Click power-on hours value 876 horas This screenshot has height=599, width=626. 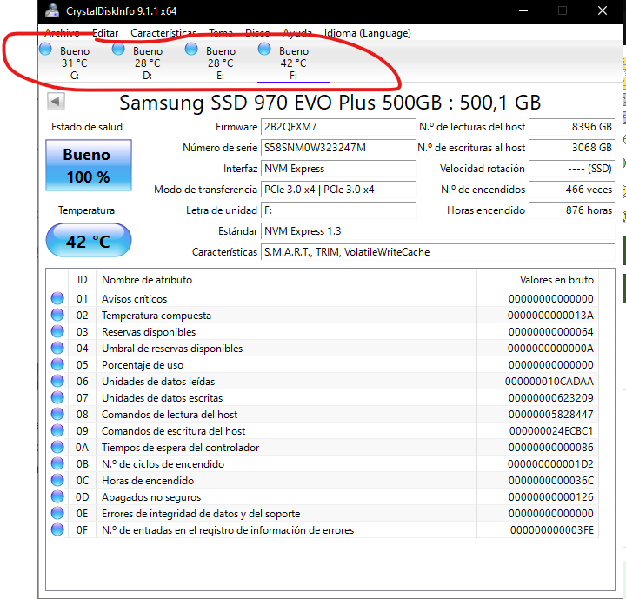pos(572,210)
